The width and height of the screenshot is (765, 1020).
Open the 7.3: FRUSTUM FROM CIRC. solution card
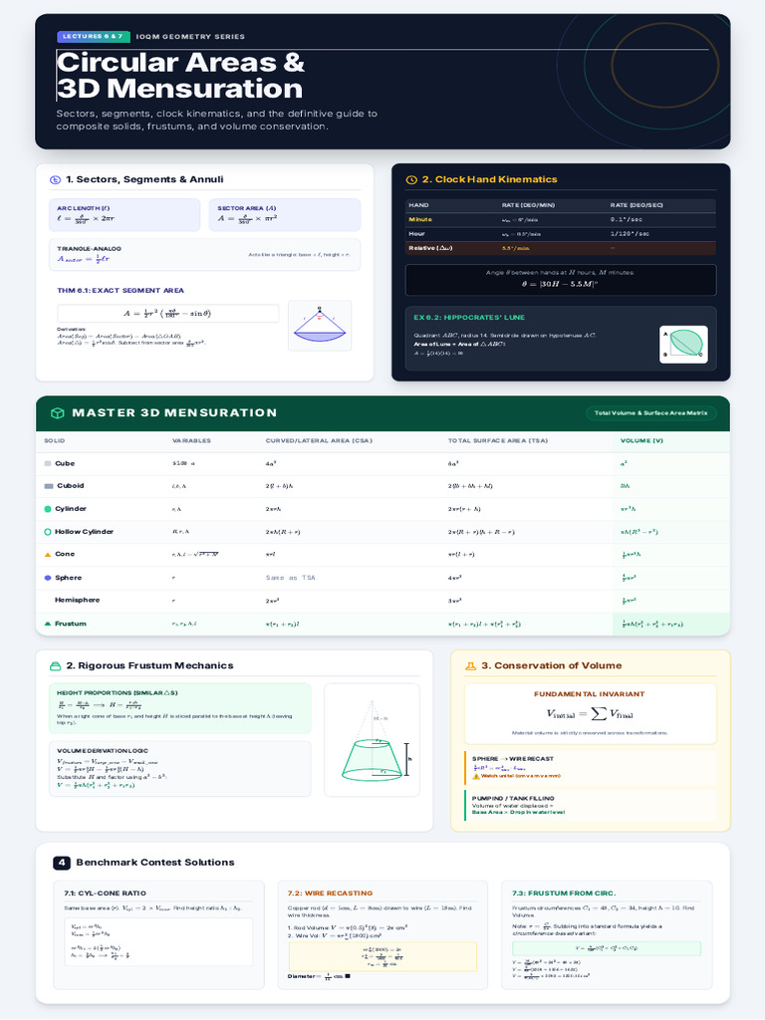click(x=607, y=934)
